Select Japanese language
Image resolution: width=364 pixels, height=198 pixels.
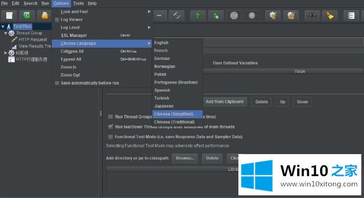tap(177, 106)
